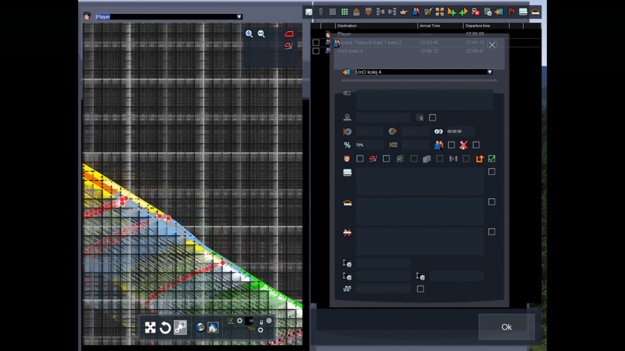Click the padlock icon in map toolbar
This screenshot has height=351, width=625.
(x=261, y=322)
